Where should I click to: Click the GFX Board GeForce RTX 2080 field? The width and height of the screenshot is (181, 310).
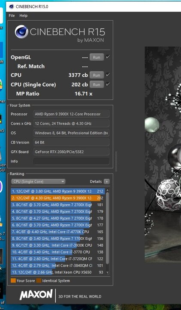pos(71,152)
